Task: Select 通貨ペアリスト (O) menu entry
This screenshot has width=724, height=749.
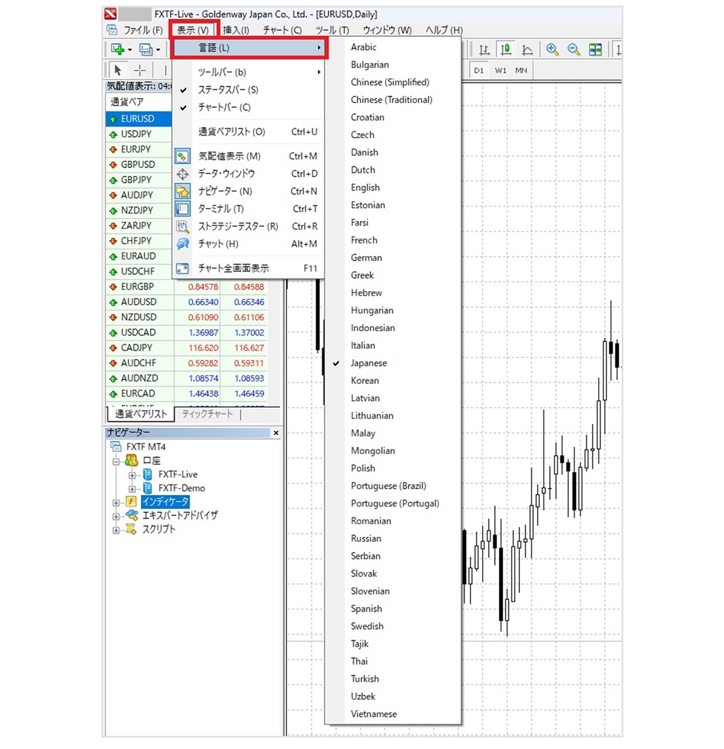Action: pyautogui.click(x=249, y=132)
